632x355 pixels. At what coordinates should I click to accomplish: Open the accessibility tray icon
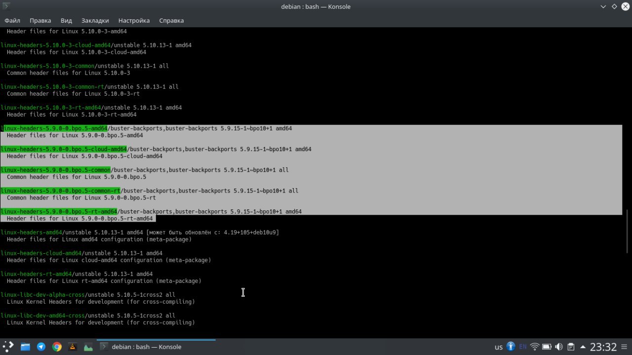click(x=511, y=347)
